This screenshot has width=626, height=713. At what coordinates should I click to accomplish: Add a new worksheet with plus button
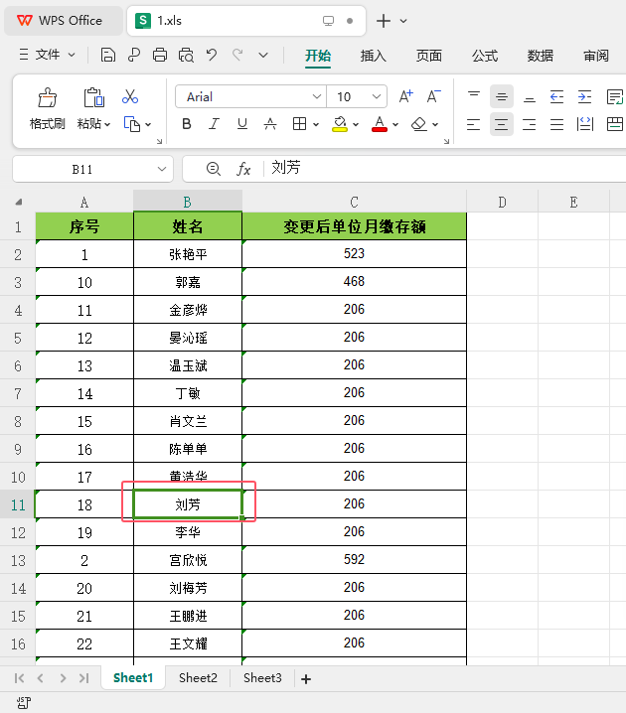point(306,679)
